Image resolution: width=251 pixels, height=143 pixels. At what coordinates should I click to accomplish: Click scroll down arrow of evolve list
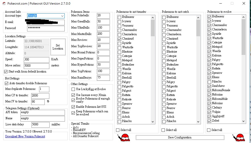pos(244,121)
